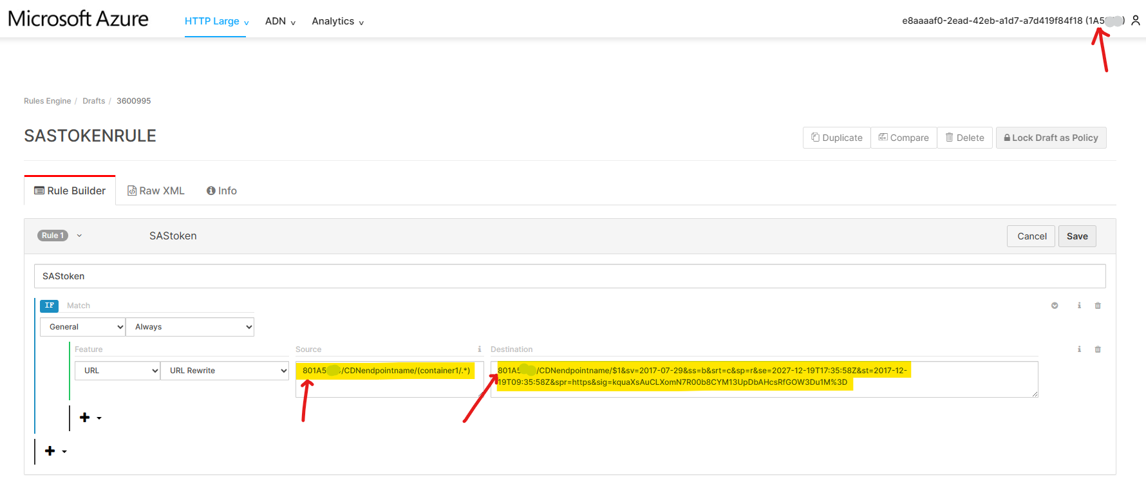Go to Drafts breadcrumb
Image resolution: width=1146 pixels, height=482 pixels.
[94, 101]
